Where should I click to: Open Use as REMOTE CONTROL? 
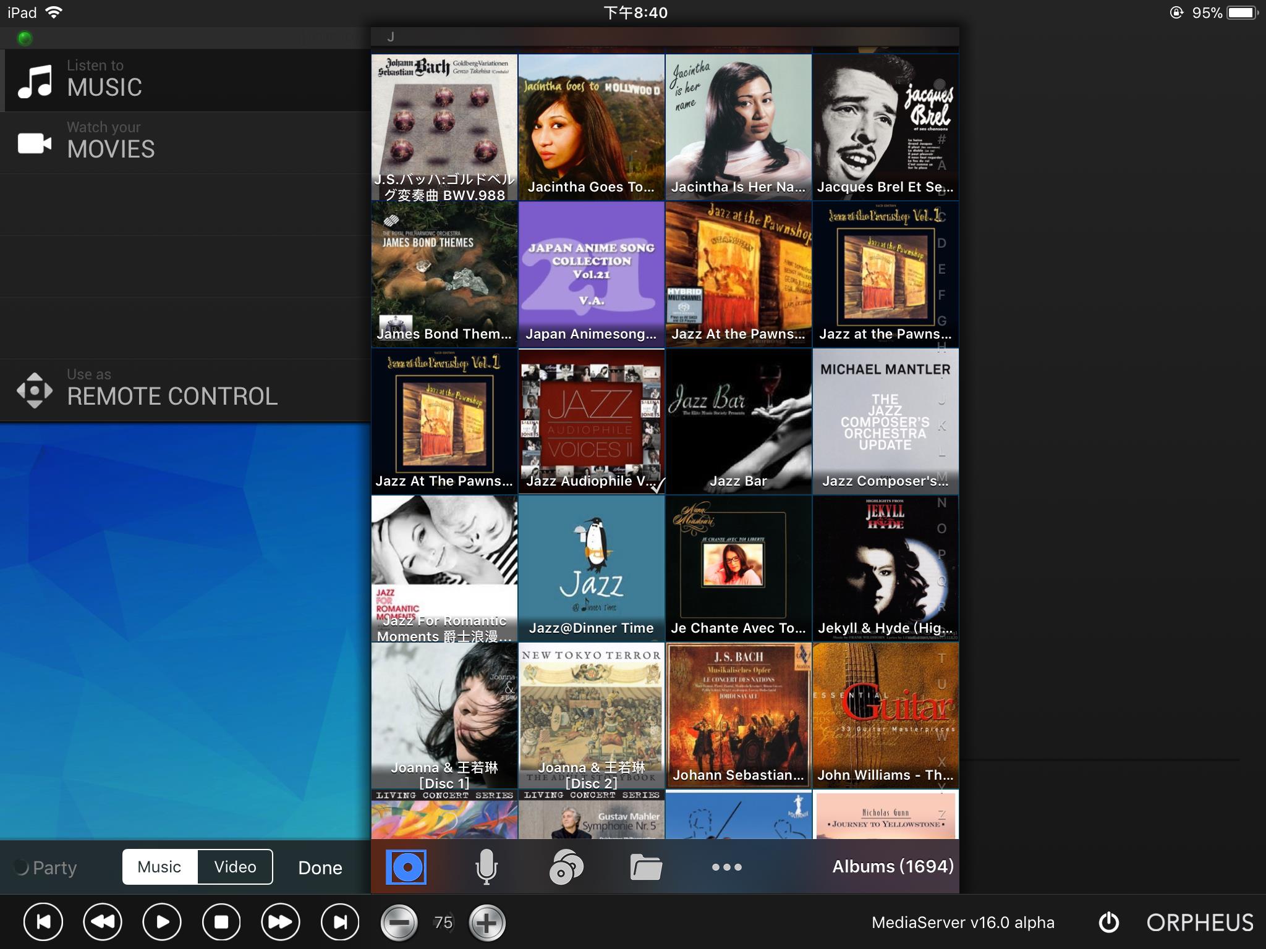point(185,389)
